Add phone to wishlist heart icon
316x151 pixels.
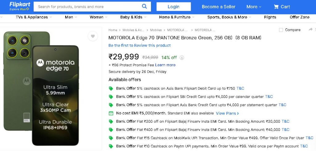93,36
